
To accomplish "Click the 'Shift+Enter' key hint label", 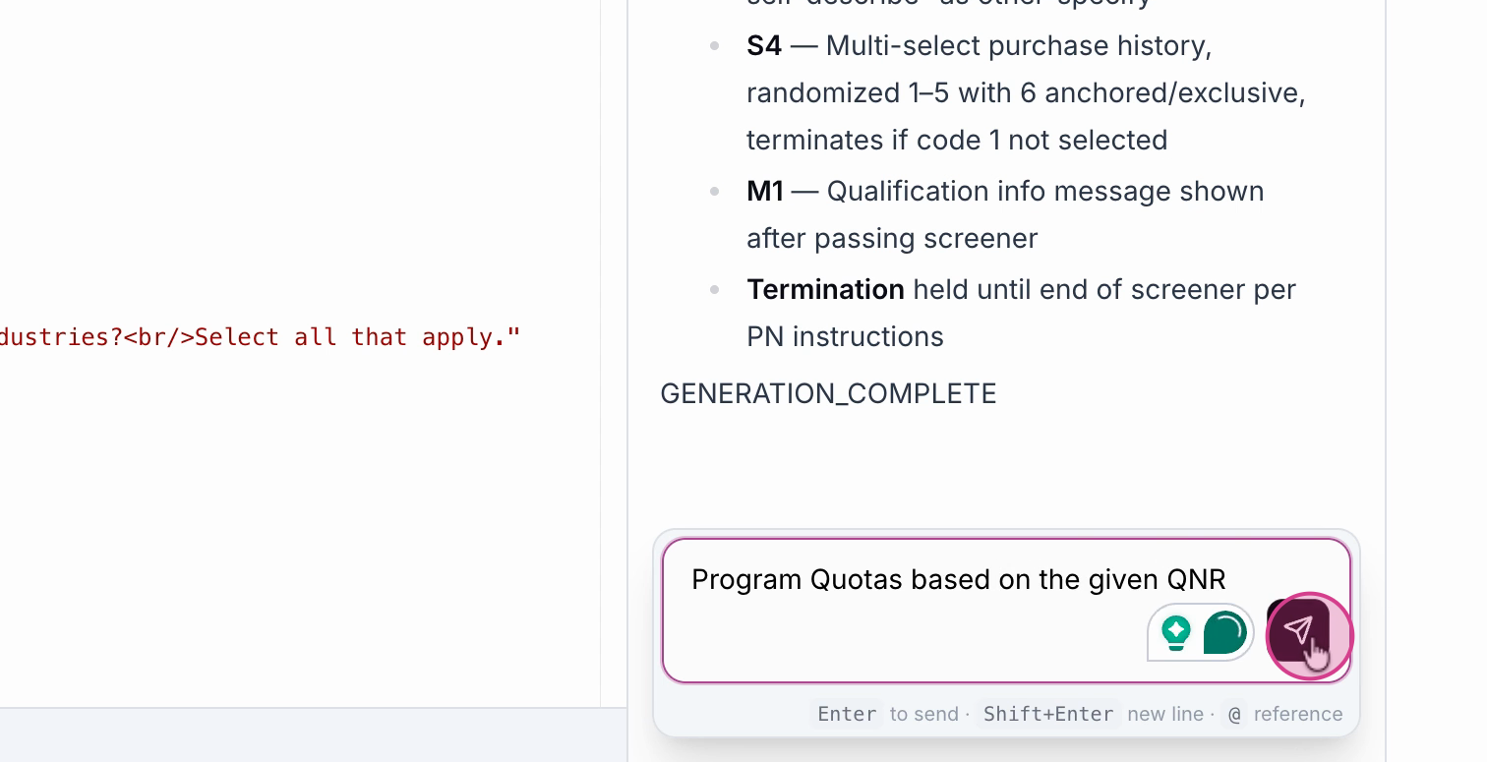I will (1048, 714).
